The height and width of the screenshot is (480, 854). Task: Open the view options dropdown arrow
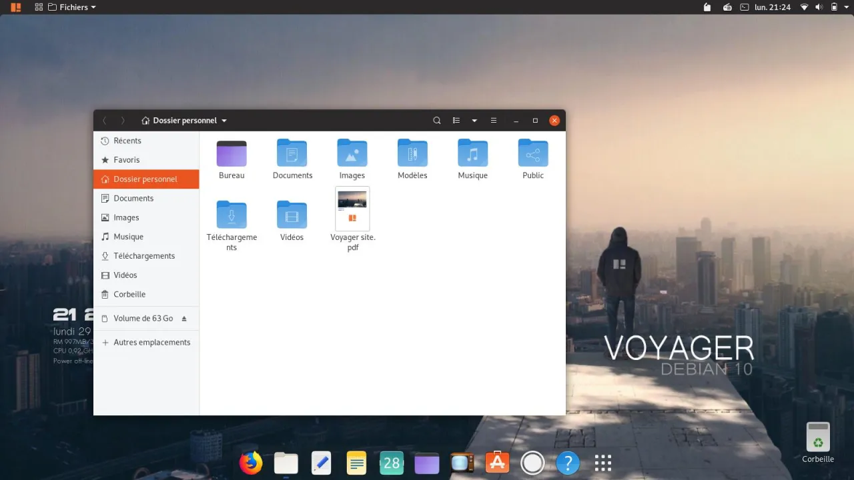474,121
